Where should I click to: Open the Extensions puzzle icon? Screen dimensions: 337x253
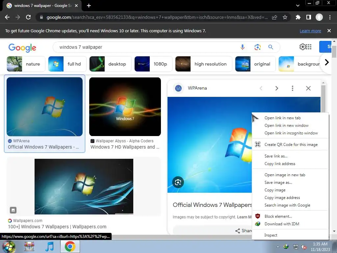point(298,17)
